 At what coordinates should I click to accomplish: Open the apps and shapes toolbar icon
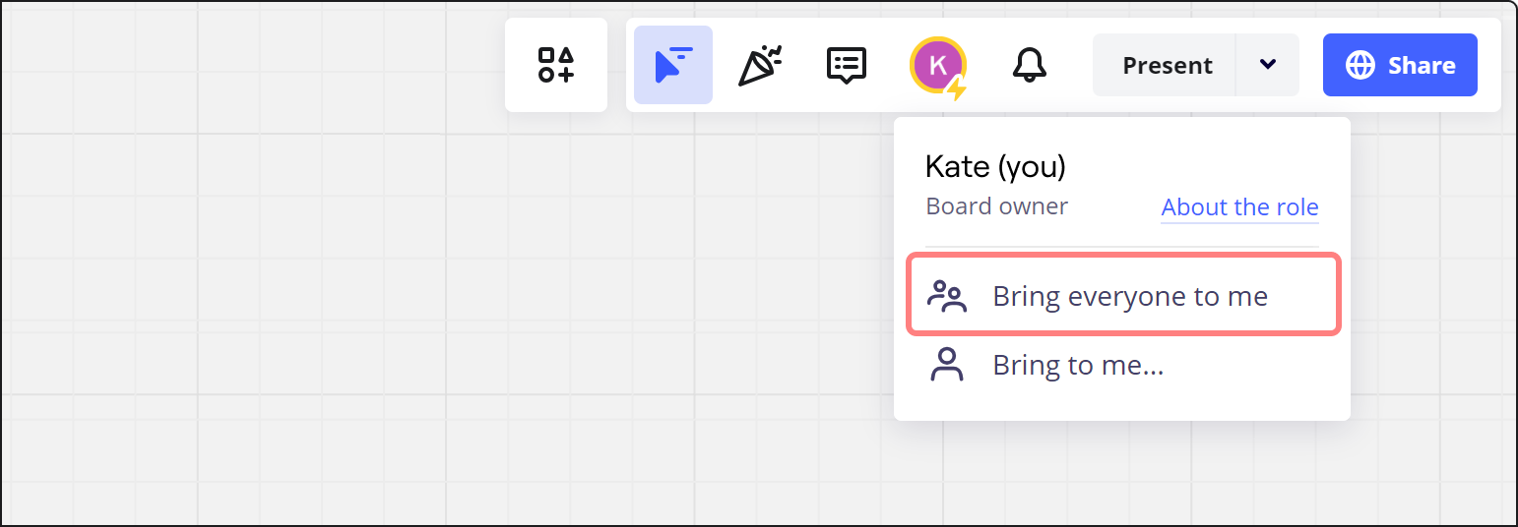(x=556, y=65)
